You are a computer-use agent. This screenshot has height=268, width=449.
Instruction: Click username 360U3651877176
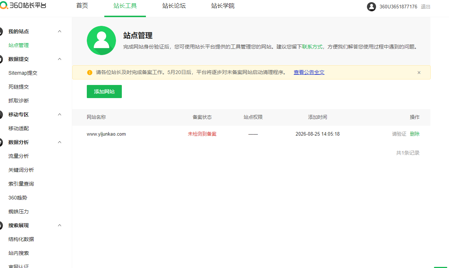point(398,7)
